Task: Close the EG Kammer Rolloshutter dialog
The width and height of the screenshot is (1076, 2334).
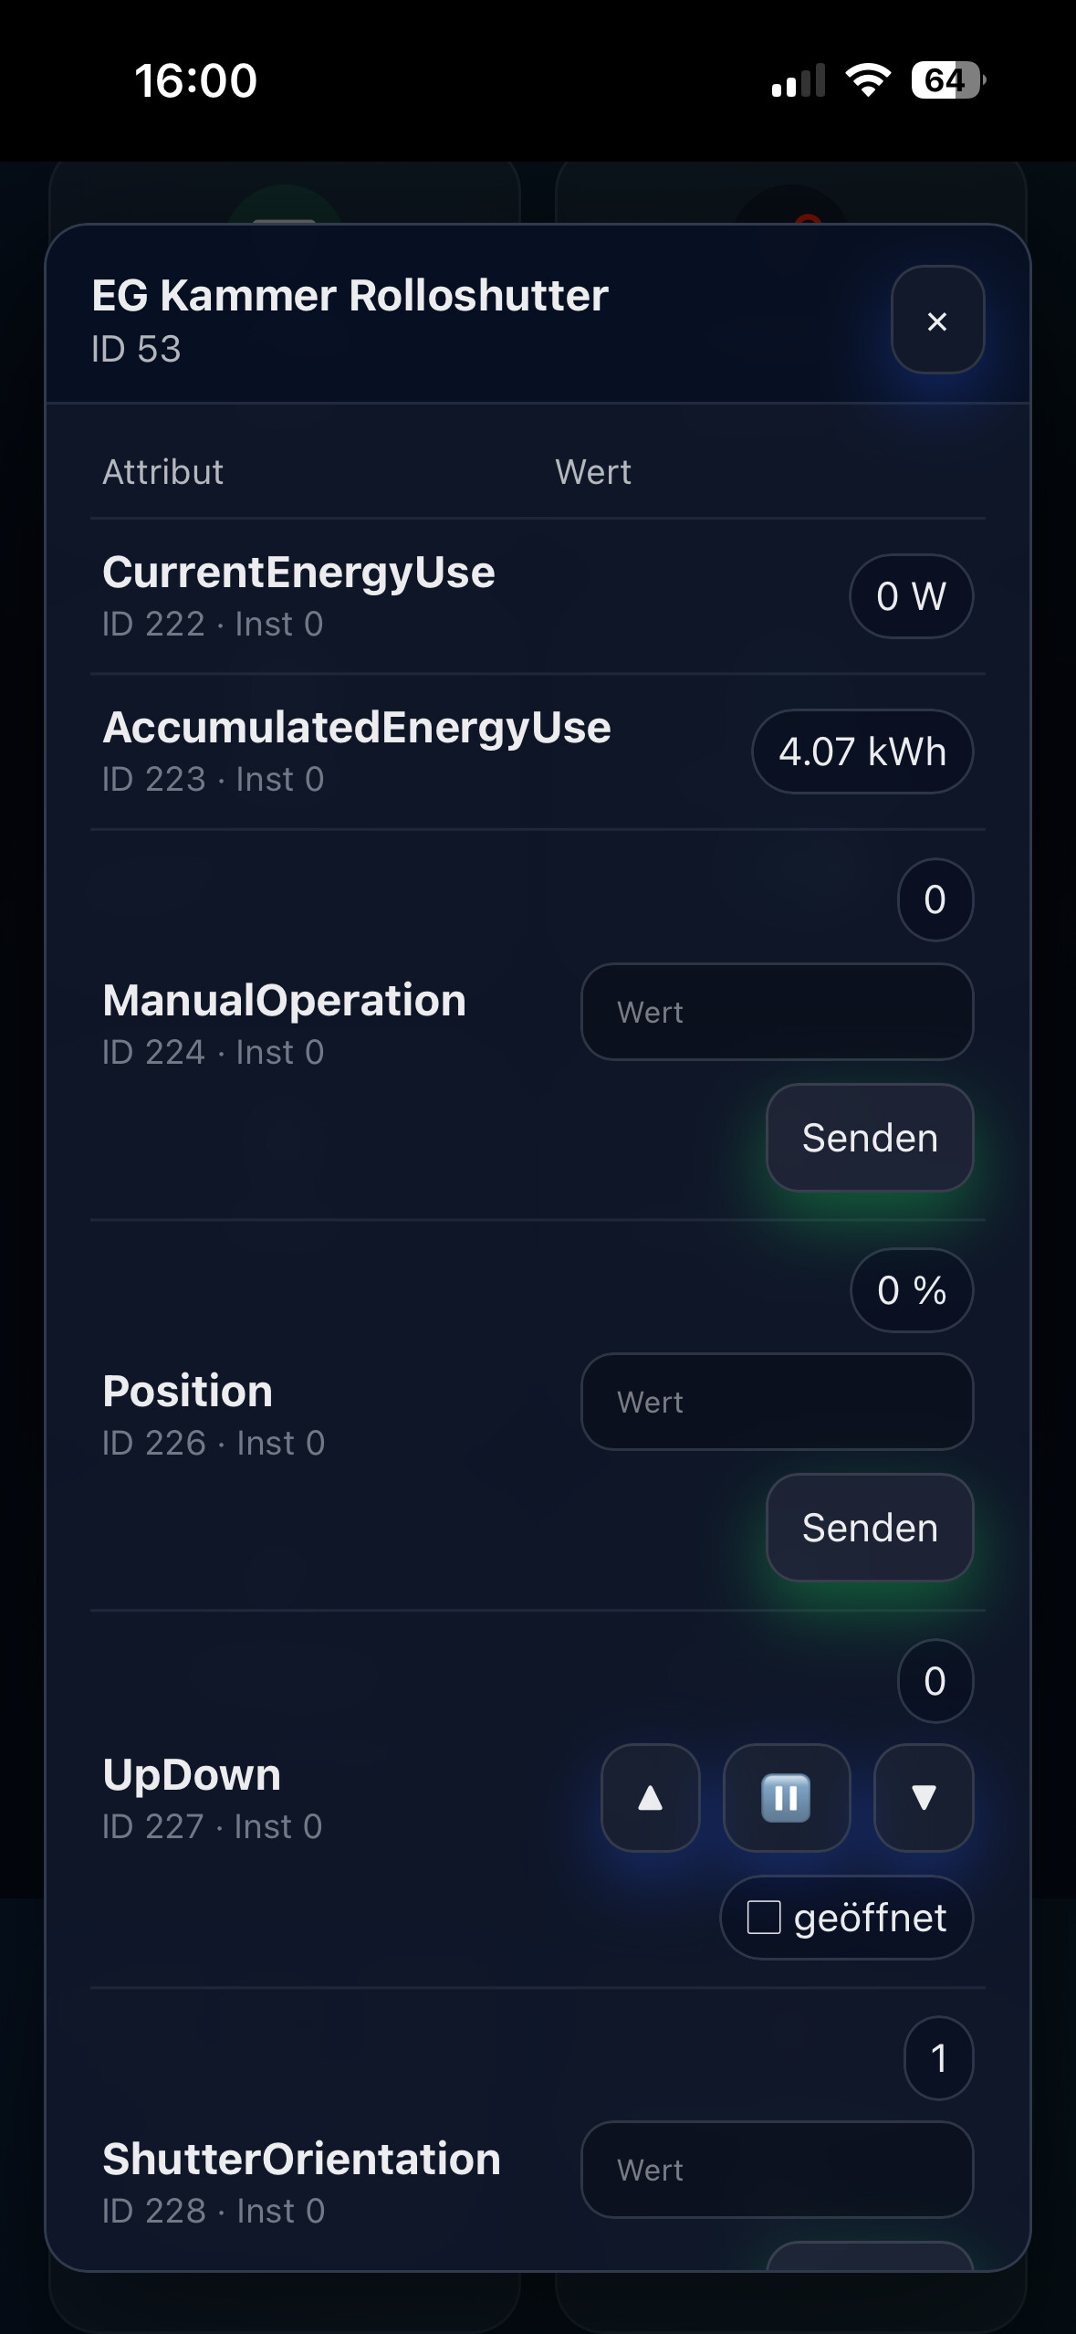Action: point(937,321)
